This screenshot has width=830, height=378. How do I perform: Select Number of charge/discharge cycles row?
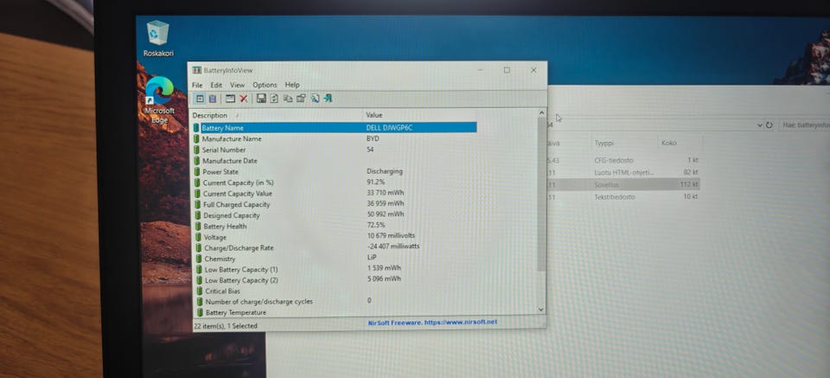pos(335,301)
